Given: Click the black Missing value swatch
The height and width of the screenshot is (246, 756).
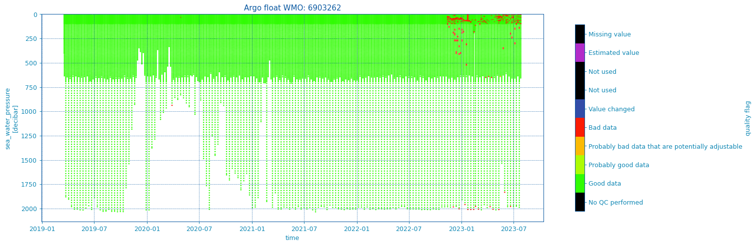Looking at the screenshot, I should [x=579, y=34].
